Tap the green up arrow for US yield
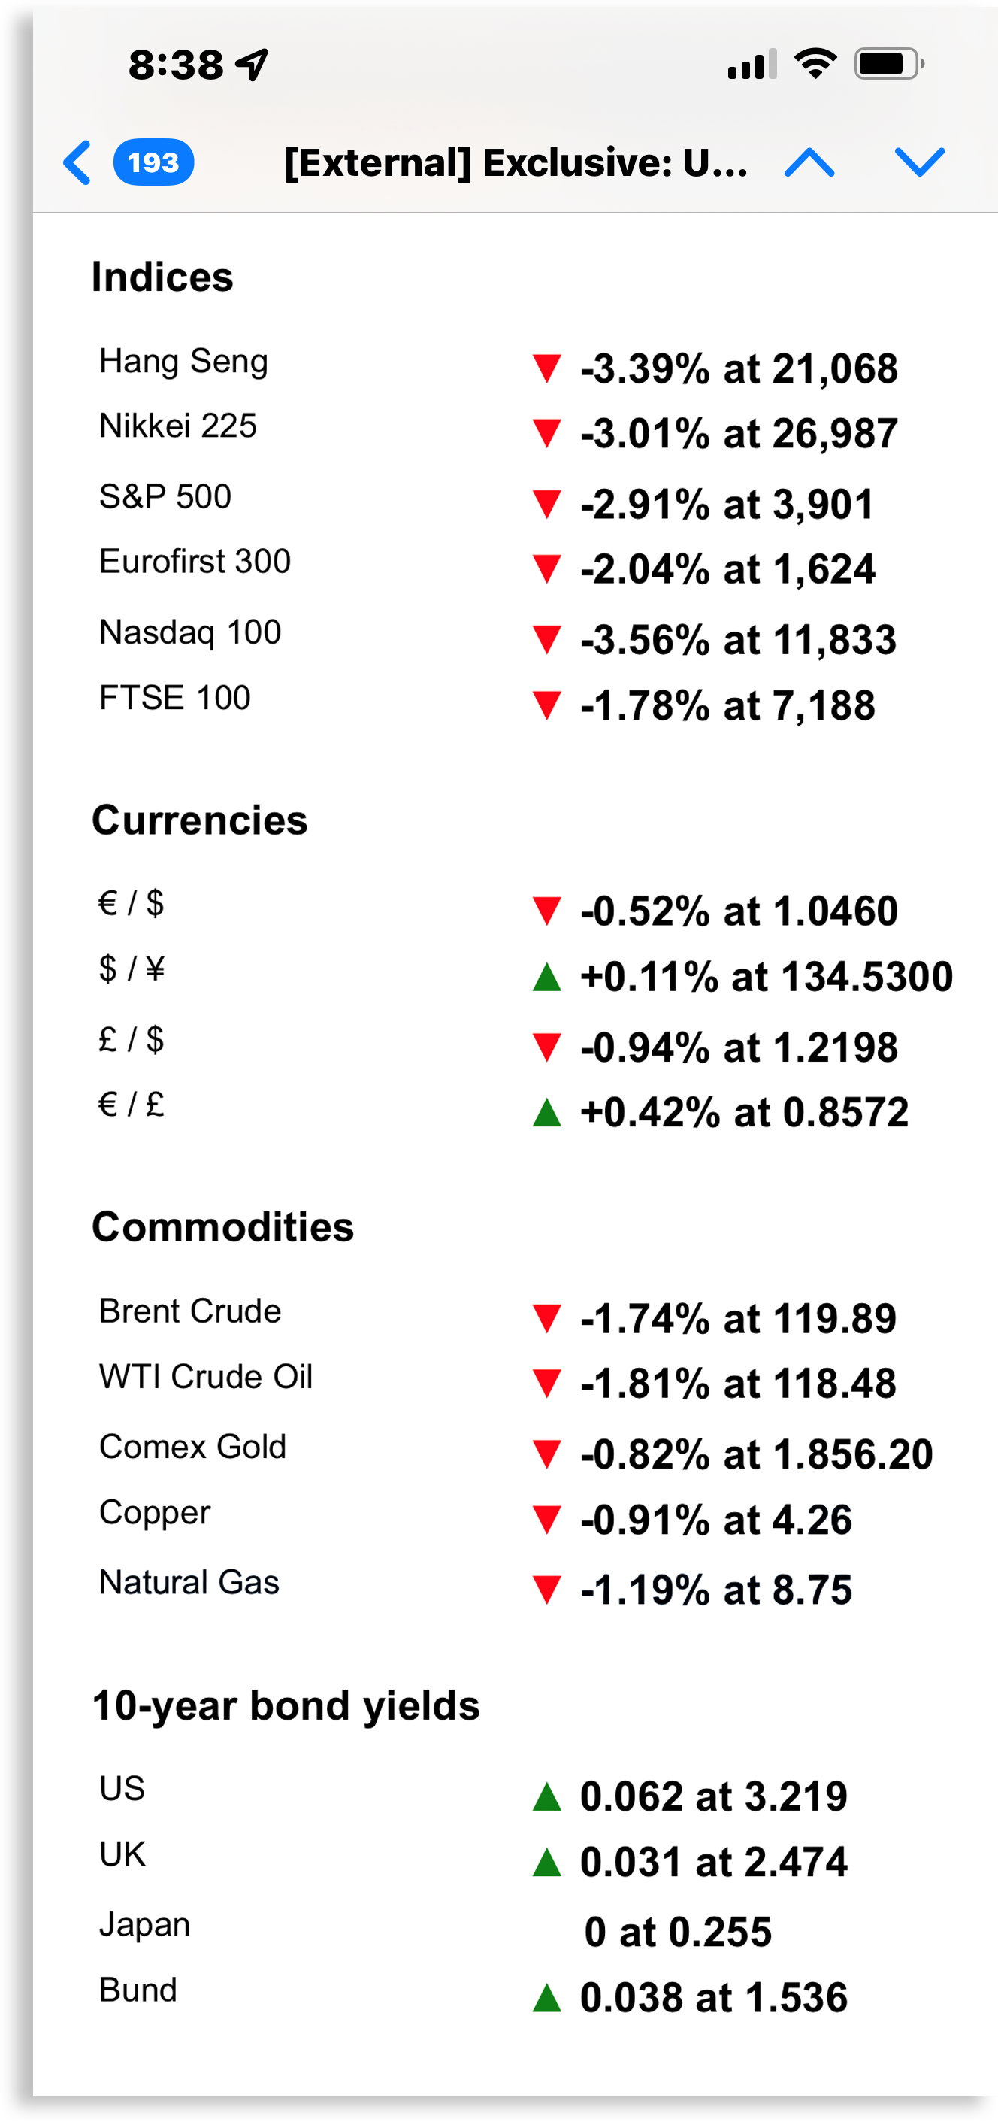 click(x=547, y=1796)
